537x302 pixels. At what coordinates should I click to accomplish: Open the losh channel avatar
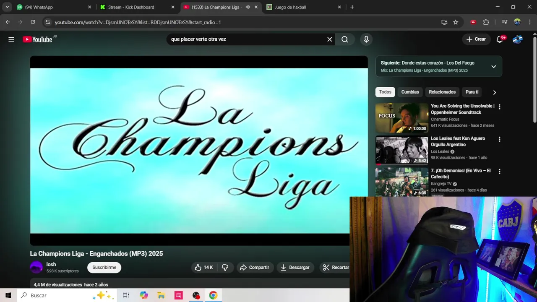pyautogui.click(x=36, y=267)
